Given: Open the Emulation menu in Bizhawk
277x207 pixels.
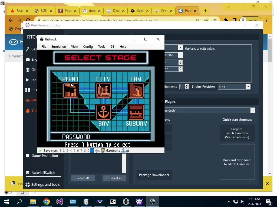Looking at the screenshot, I should pyautogui.click(x=59, y=47).
